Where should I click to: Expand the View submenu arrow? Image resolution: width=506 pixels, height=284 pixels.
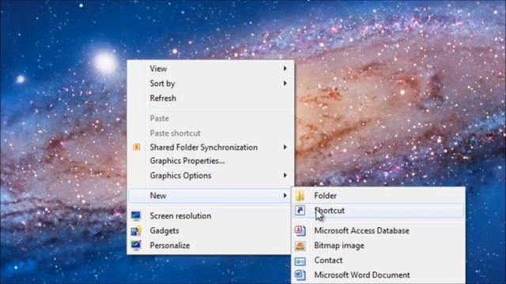tap(285, 69)
